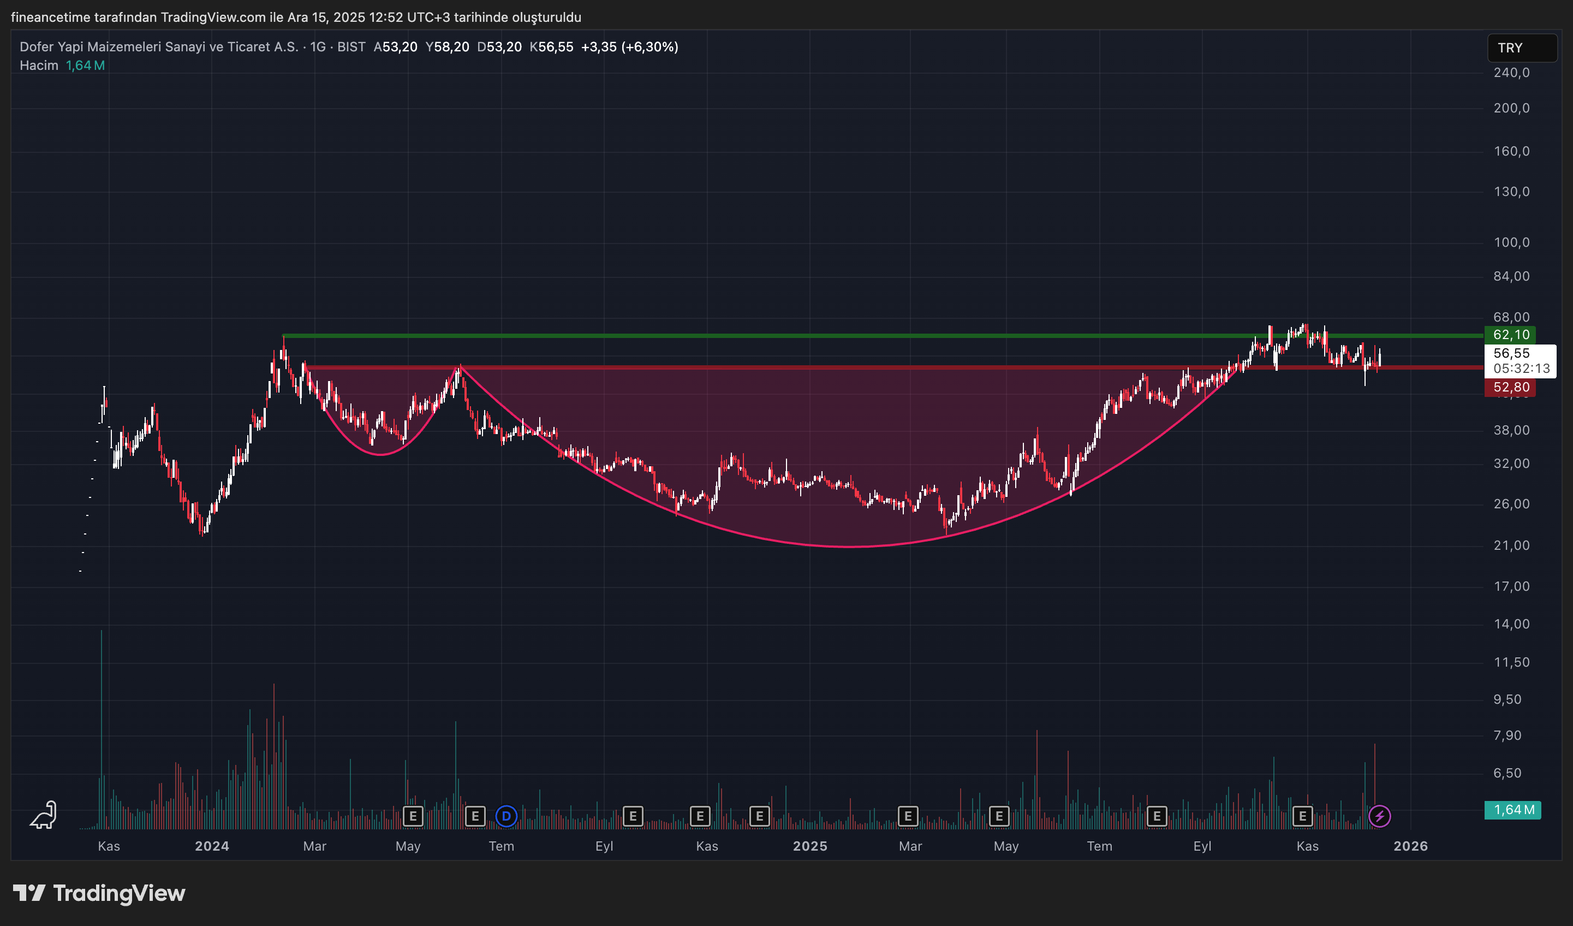Click earnings 'E' marker nearest Kas 2024

(700, 816)
